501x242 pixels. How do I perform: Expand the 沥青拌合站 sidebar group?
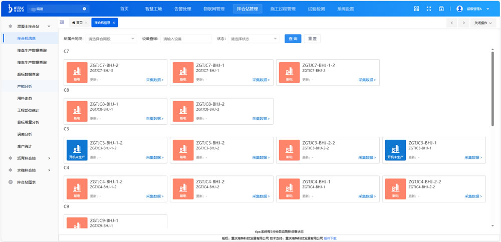[x=49, y=158]
